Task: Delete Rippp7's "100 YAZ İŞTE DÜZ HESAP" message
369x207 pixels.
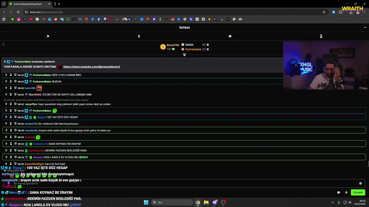Action: coord(6,117)
